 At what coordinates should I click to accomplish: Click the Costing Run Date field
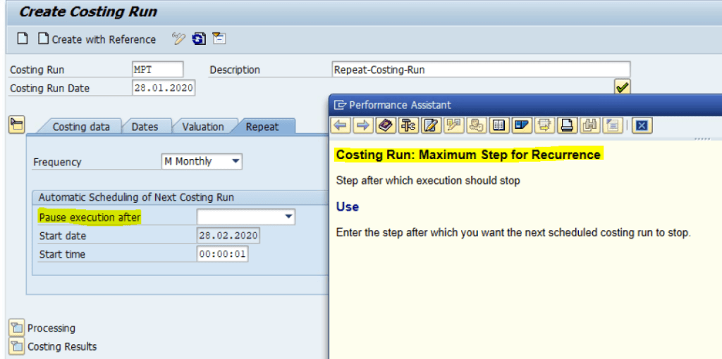tap(164, 88)
